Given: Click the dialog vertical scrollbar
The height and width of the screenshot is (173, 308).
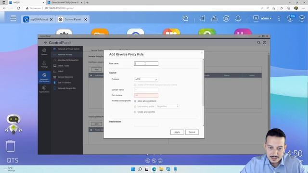Looking at the screenshot, I should (203, 83).
